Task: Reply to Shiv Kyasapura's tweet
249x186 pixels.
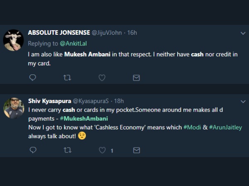Action: [x=33, y=151]
